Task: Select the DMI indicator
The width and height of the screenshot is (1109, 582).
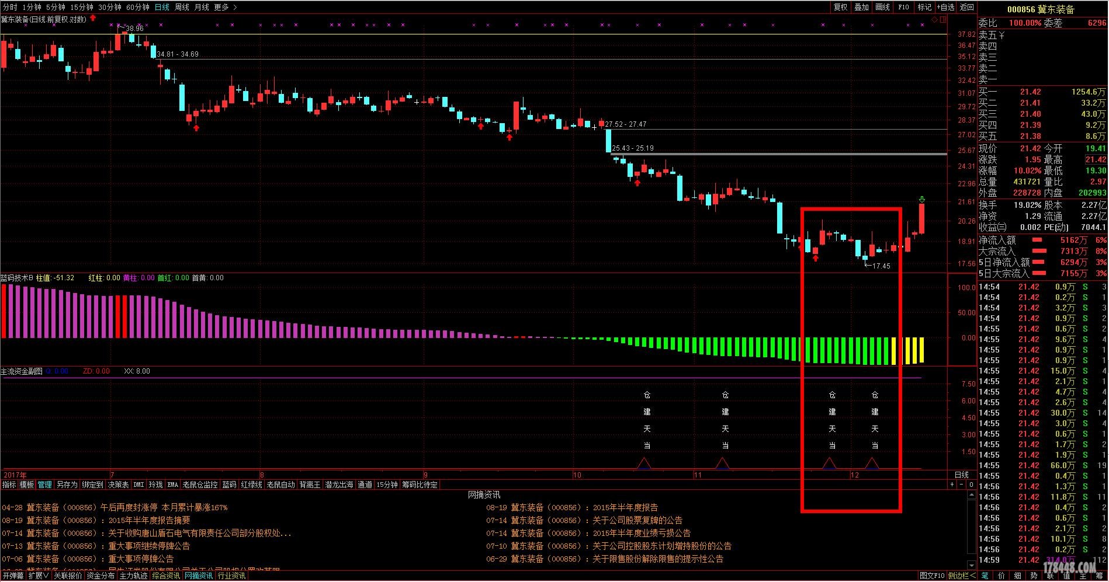Action: [x=138, y=485]
